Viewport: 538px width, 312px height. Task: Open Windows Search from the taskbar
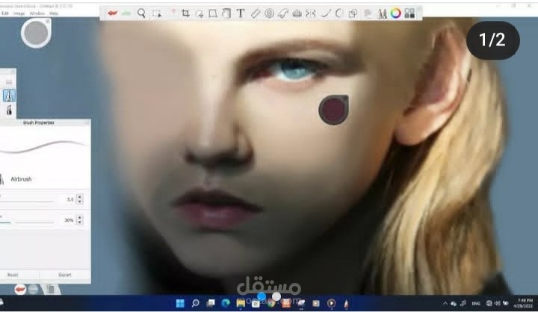(x=195, y=303)
